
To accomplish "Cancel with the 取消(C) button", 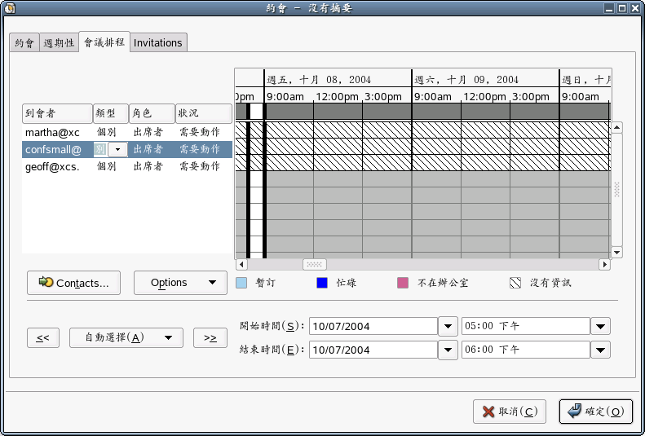I will [x=510, y=412].
